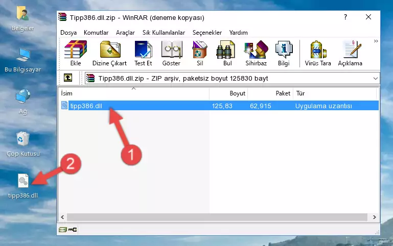This screenshot has width=393, height=246.
Task: Open the archive path dropdown
Action: (x=375, y=78)
